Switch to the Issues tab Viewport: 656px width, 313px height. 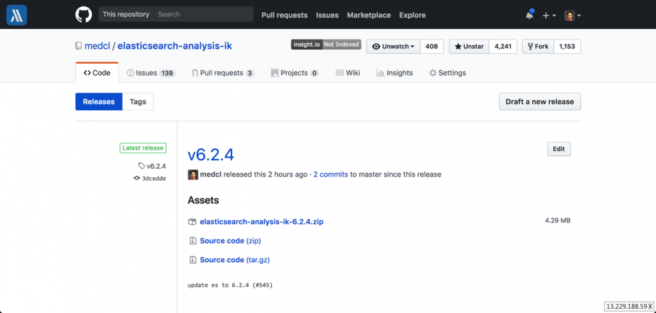click(x=151, y=73)
